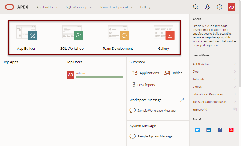Image resolution: width=241 pixels, height=146 pixels.
Task: Open the SQL Workshop large icon
Action: (73, 33)
